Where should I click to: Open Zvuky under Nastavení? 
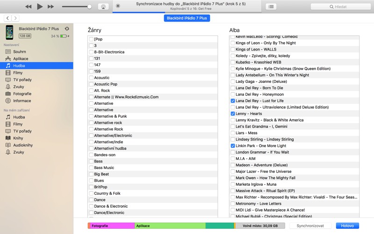36,87
